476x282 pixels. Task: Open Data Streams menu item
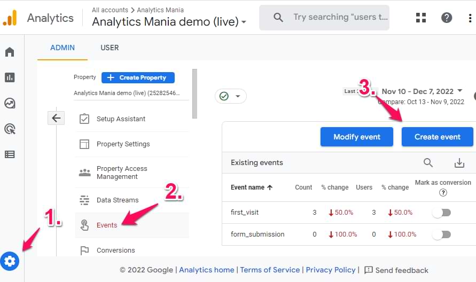132,200
